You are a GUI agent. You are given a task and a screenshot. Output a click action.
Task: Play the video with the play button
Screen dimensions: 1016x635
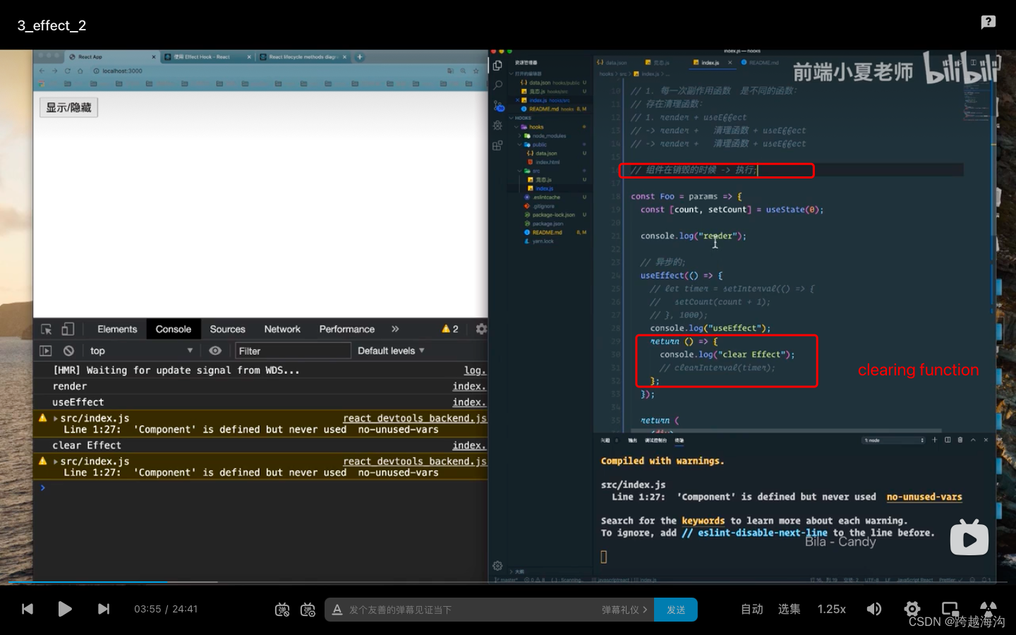click(65, 609)
